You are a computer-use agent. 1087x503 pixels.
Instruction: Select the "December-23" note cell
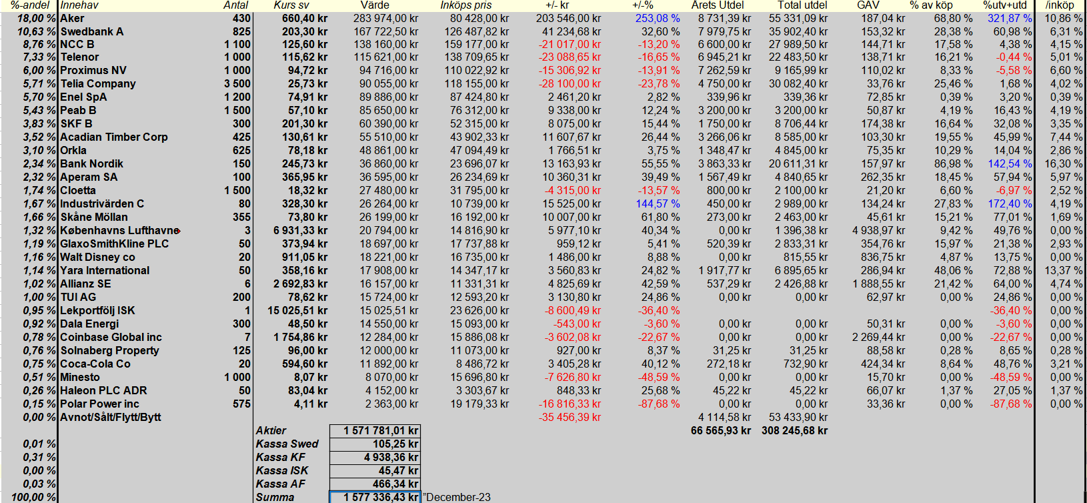coord(457,498)
